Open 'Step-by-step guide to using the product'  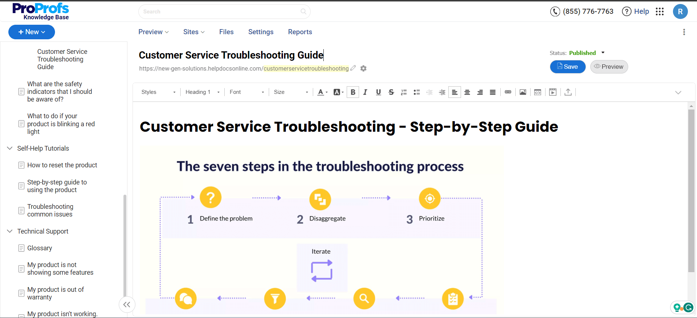click(x=57, y=186)
